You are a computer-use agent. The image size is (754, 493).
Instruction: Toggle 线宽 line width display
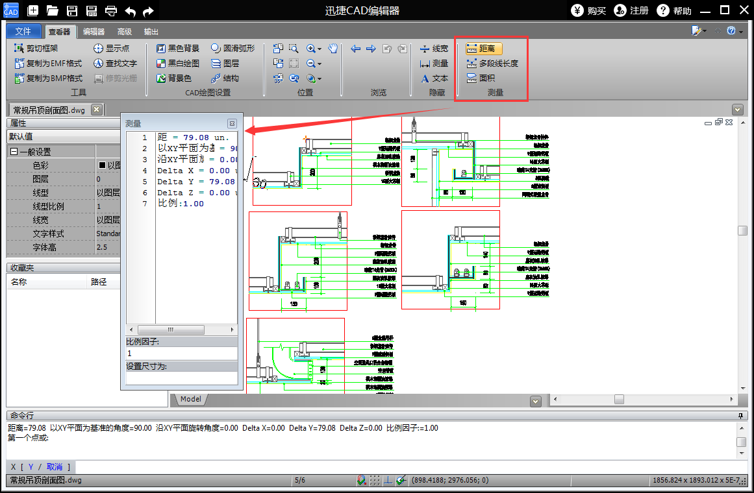click(434, 49)
